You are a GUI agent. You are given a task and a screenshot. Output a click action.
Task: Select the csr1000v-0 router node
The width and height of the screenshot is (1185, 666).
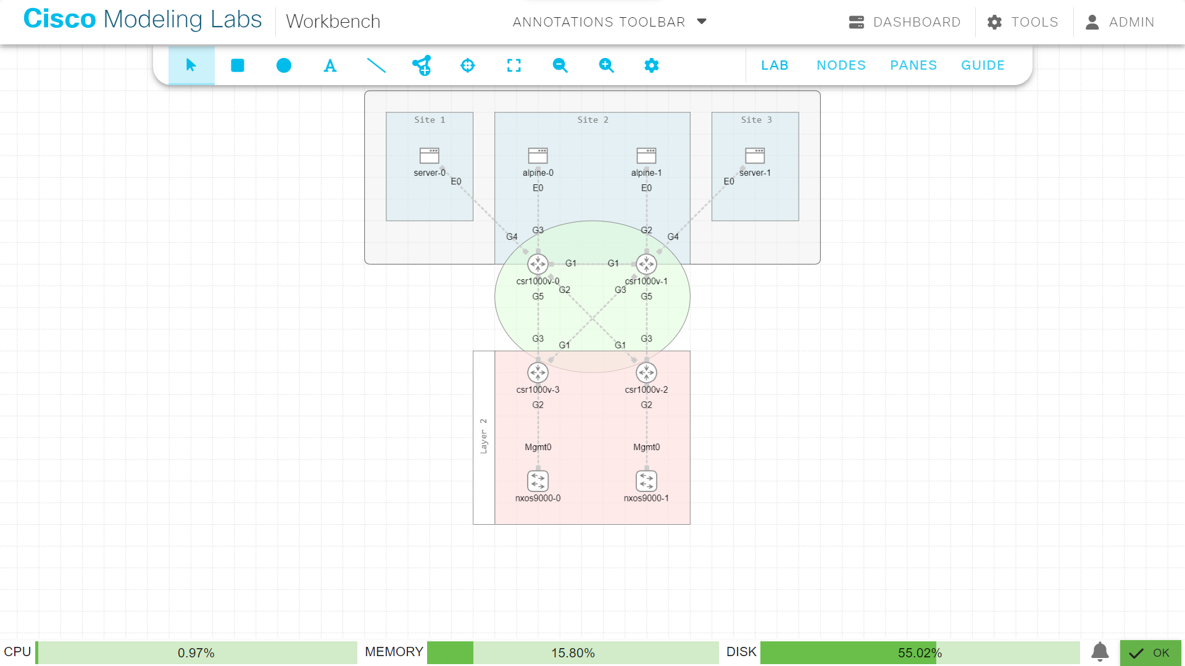[538, 263]
